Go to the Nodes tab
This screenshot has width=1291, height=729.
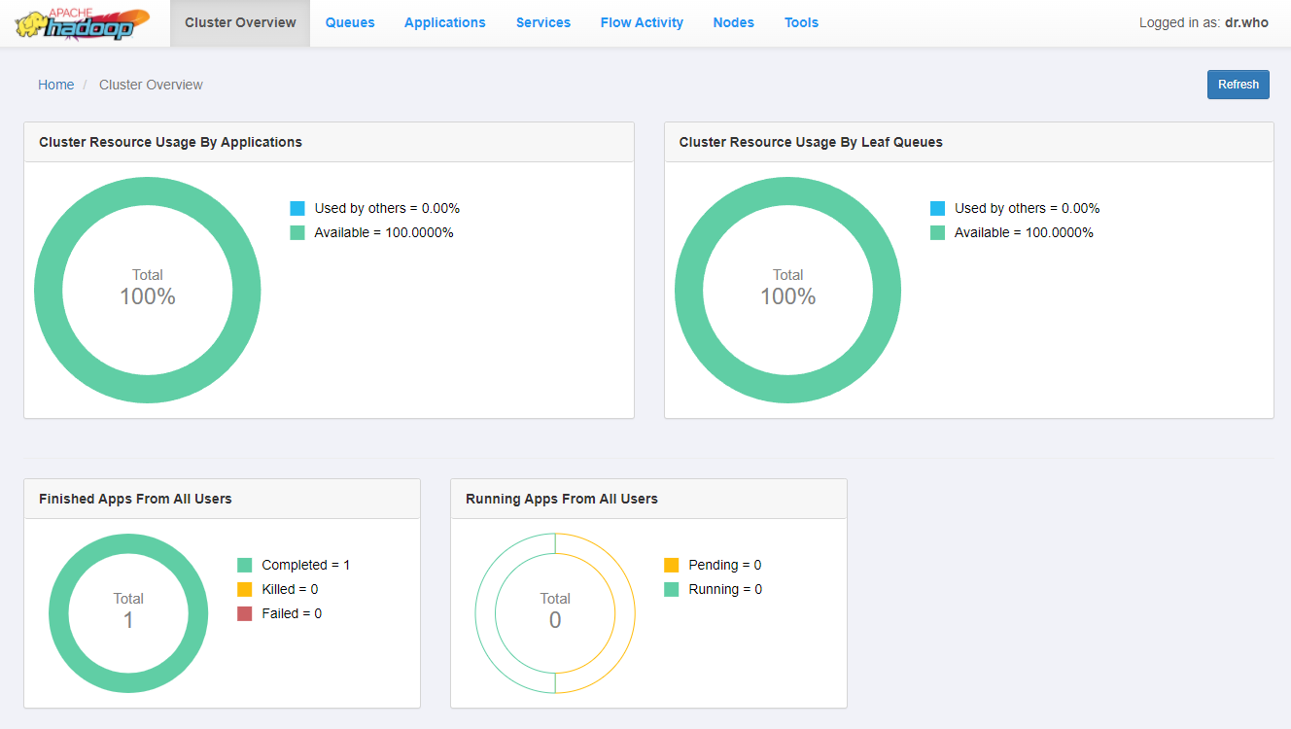(x=734, y=22)
